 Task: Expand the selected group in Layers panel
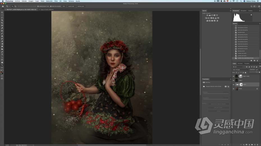236,85
